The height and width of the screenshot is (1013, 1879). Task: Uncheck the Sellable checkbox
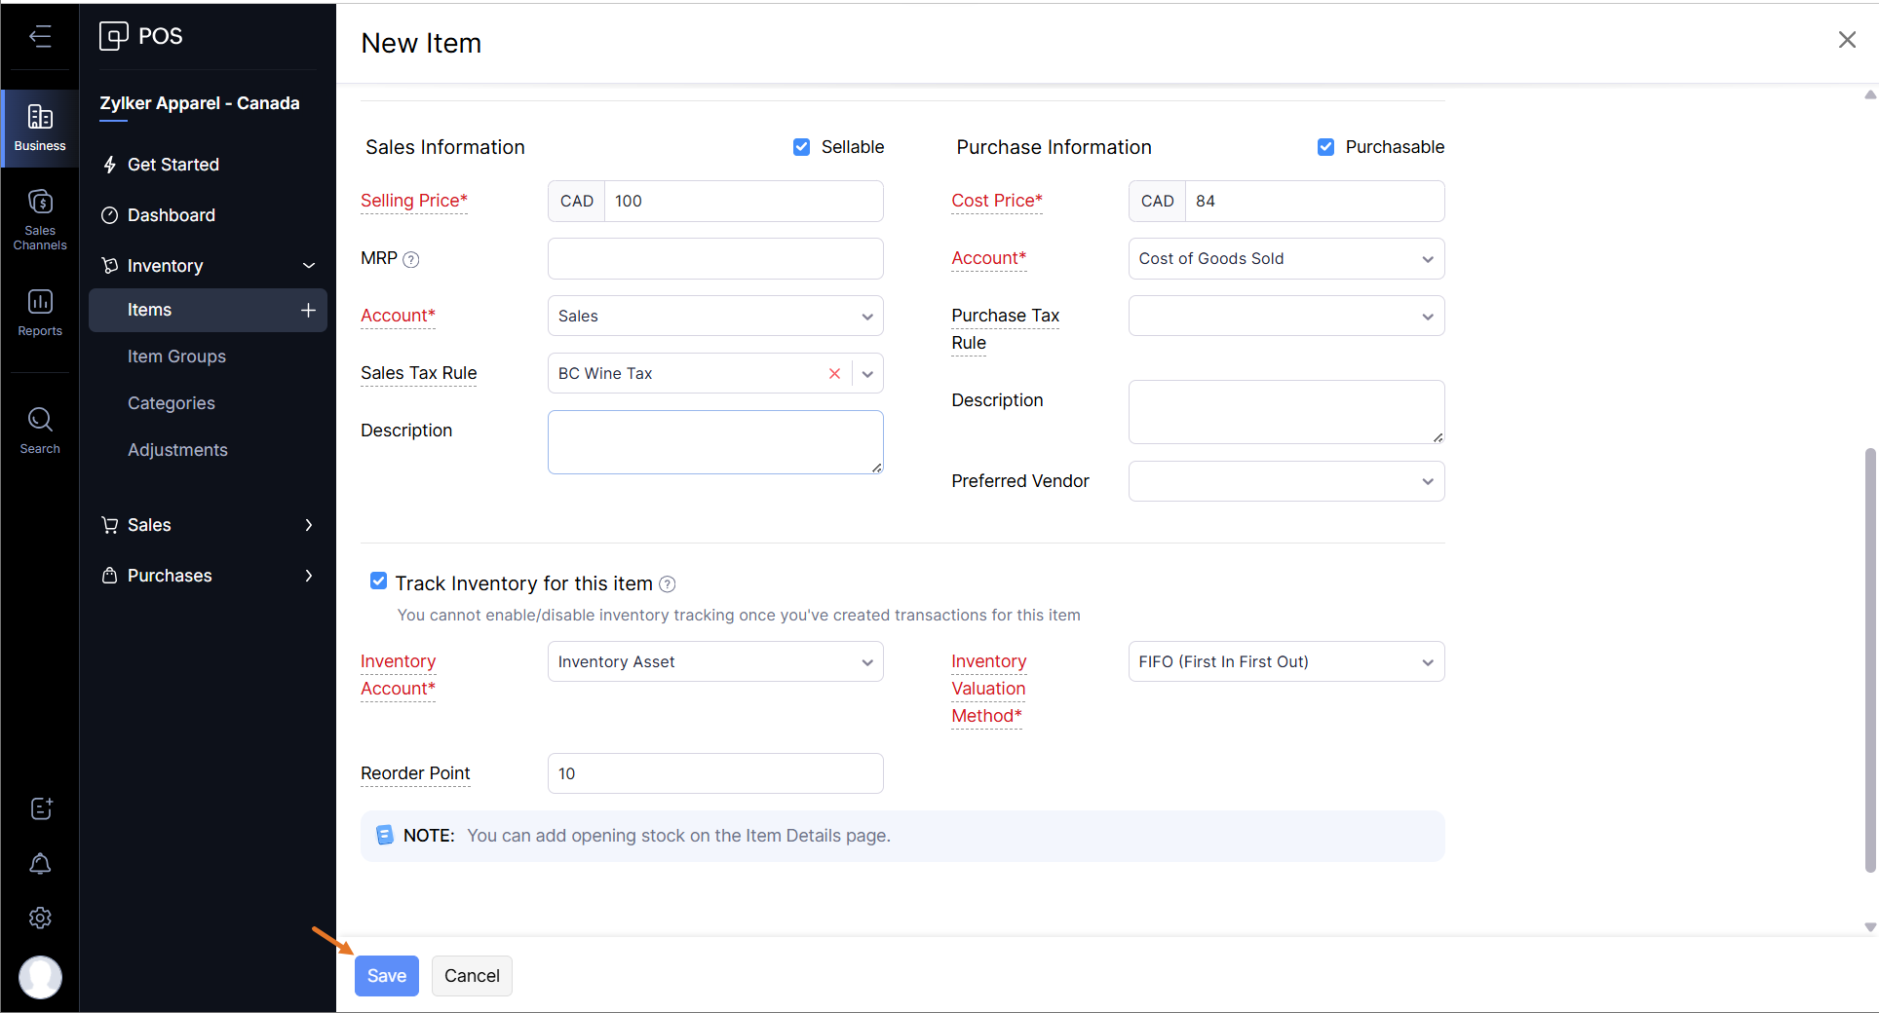[x=801, y=147]
